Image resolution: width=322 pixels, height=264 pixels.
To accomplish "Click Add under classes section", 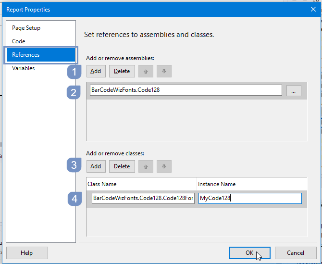I will pos(96,166).
